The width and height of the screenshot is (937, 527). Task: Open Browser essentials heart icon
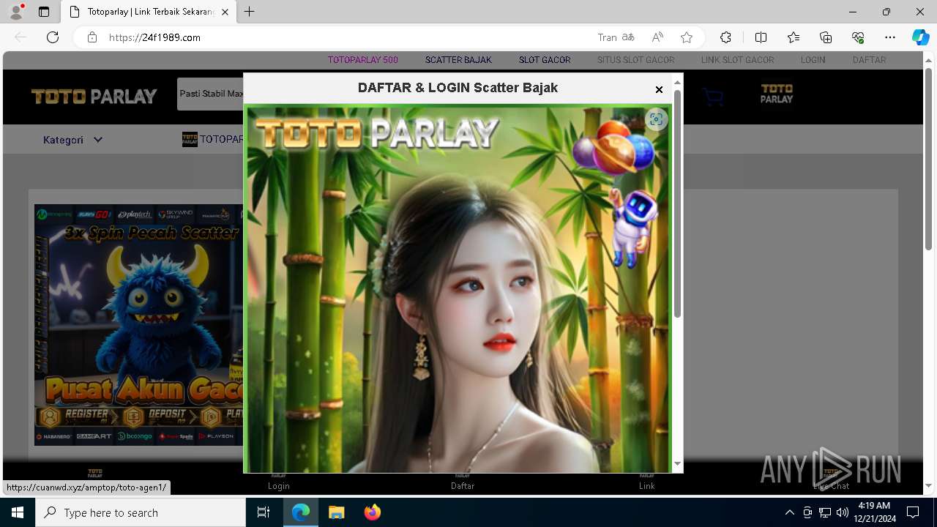point(858,37)
